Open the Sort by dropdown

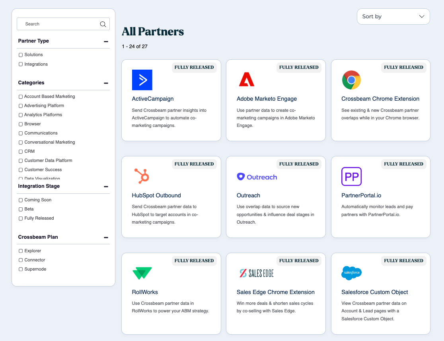(393, 16)
